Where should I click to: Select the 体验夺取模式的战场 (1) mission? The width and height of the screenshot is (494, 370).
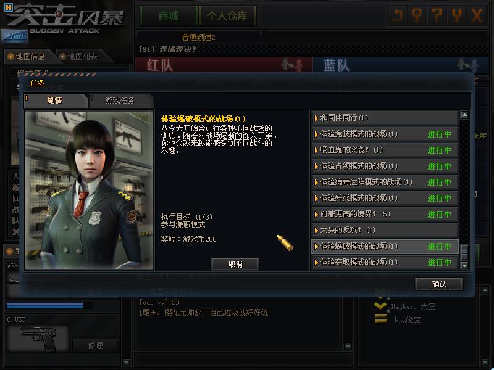click(x=385, y=263)
